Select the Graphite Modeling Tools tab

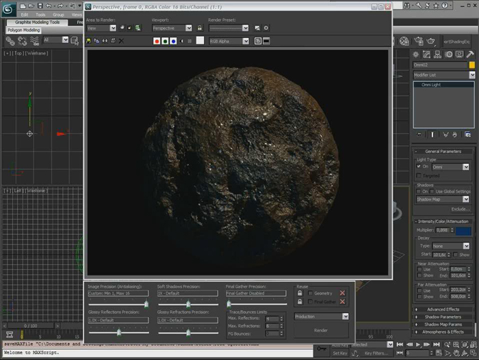[37, 23]
